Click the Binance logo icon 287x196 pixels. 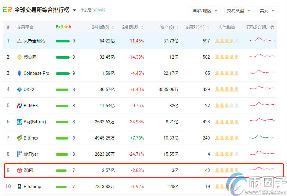pos(19,57)
